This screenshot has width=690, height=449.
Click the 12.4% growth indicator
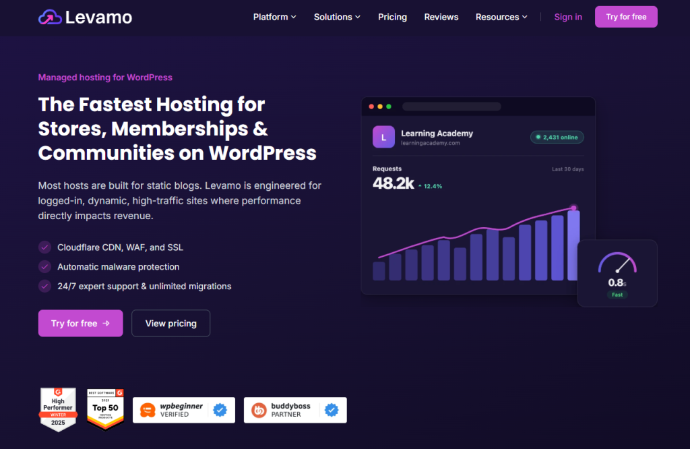(x=430, y=186)
